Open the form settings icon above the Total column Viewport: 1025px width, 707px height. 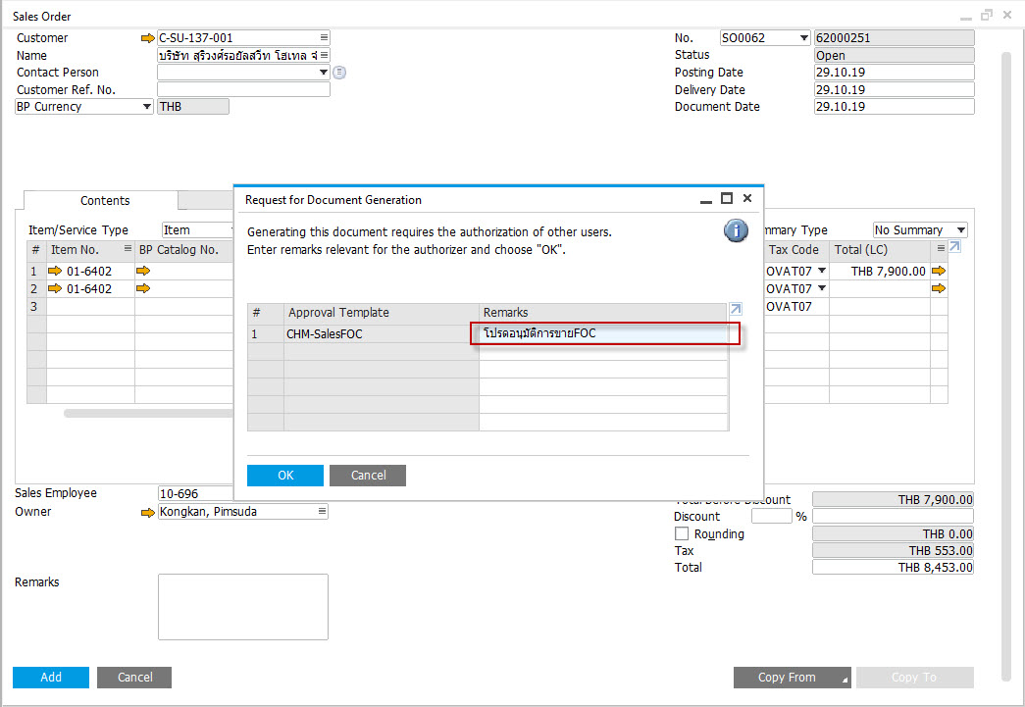click(941, 248)
